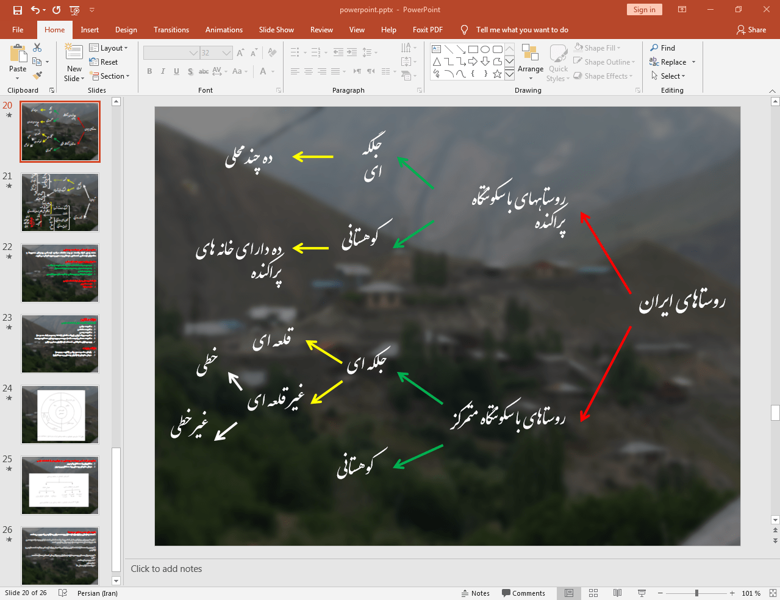The width and height of the screenshot is (780, 600).
Task: Switch to Normal view icon
Action: pos(569,593)
